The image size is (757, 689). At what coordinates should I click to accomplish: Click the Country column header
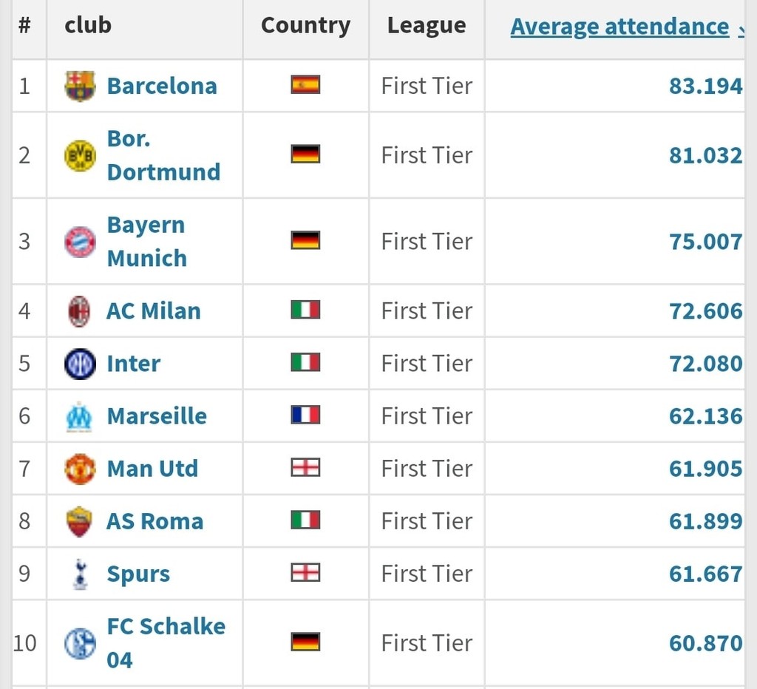(305, 26)
